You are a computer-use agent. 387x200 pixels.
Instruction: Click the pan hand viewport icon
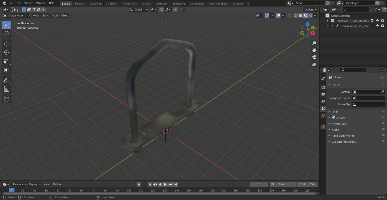point(314,50)
